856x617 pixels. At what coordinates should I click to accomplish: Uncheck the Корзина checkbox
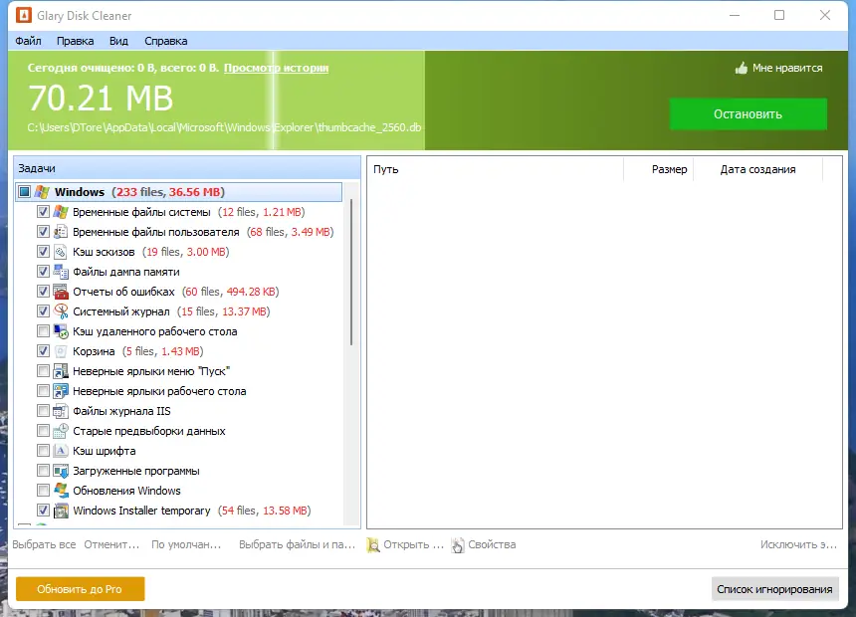pyautogui.click(x=43, y=351)
